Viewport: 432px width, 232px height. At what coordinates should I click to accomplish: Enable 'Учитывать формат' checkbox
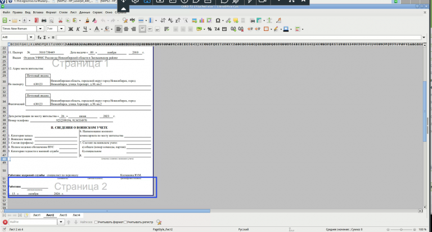point(96,222)
